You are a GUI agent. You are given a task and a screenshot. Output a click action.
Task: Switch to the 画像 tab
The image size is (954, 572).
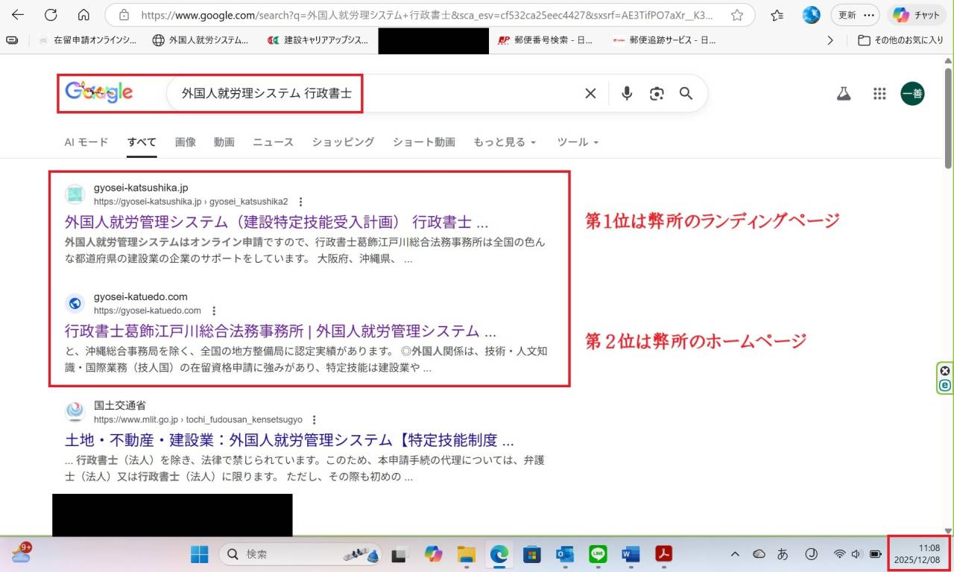(x=186, y=142)
